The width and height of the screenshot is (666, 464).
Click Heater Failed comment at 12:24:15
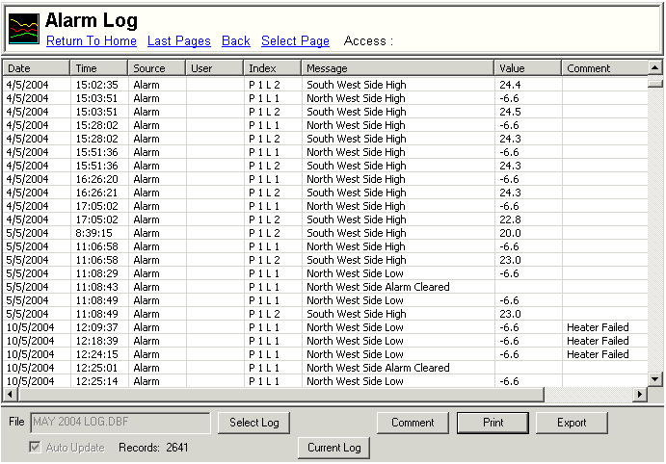[x=598, y=354]
